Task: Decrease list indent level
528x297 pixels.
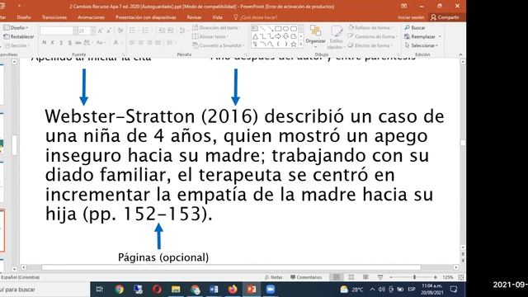Action: 162,31
